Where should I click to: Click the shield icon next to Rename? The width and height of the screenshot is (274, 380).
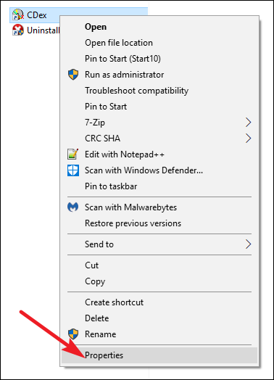pyautogui.click(x=73, y=334)
